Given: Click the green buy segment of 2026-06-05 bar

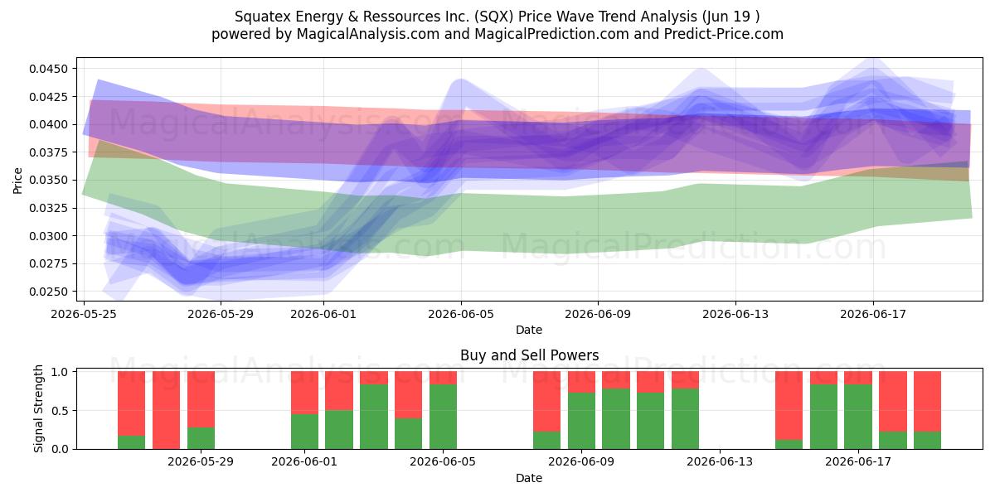Looking at the screenshot, I should point(444,417).
